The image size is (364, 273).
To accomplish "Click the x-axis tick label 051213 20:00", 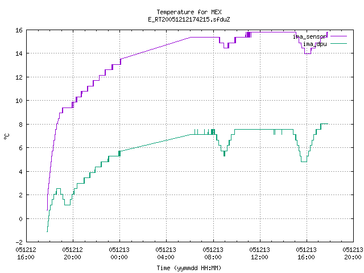I will [x=353, y=254].
